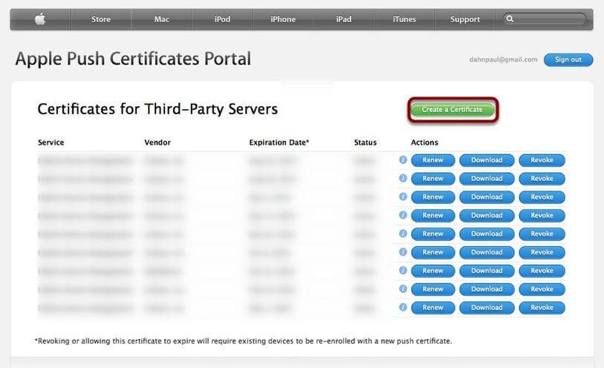
Task: Click the green Create a Certificate button
Action: (x=452, y=110)
